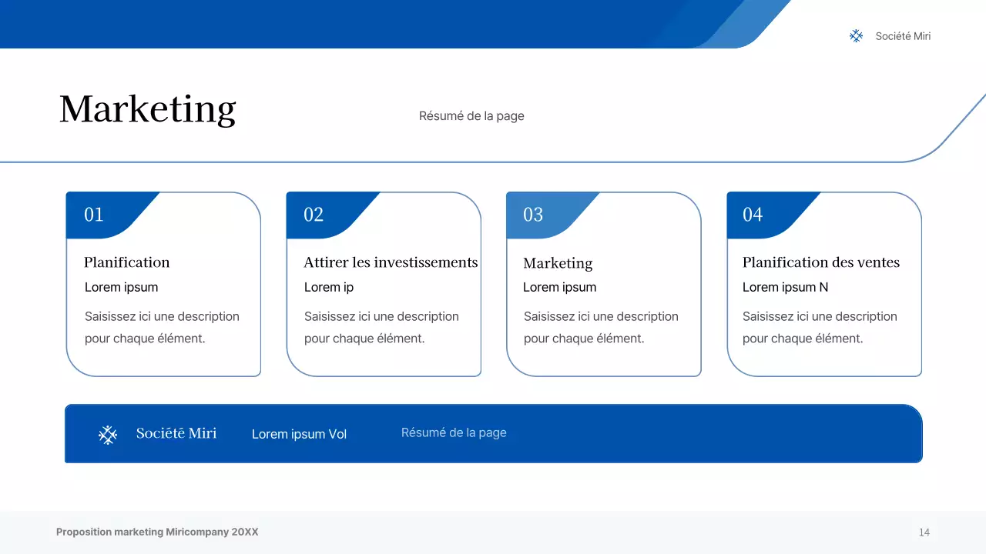Select the Attirer les investissements heading
This screenshot has height=554, width=986.
tap(391, 262)
